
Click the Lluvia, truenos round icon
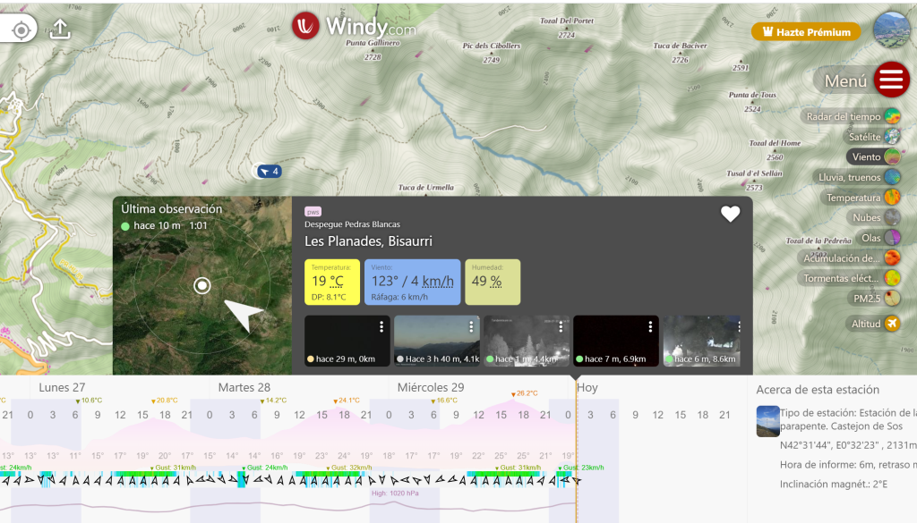(x=893, y=177)
